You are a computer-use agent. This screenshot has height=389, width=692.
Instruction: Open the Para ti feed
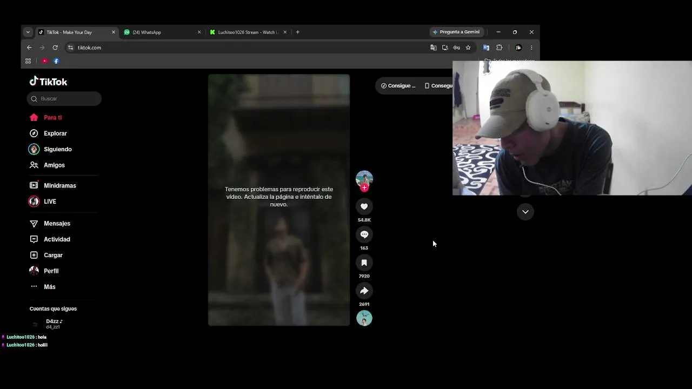coord(53,117)
